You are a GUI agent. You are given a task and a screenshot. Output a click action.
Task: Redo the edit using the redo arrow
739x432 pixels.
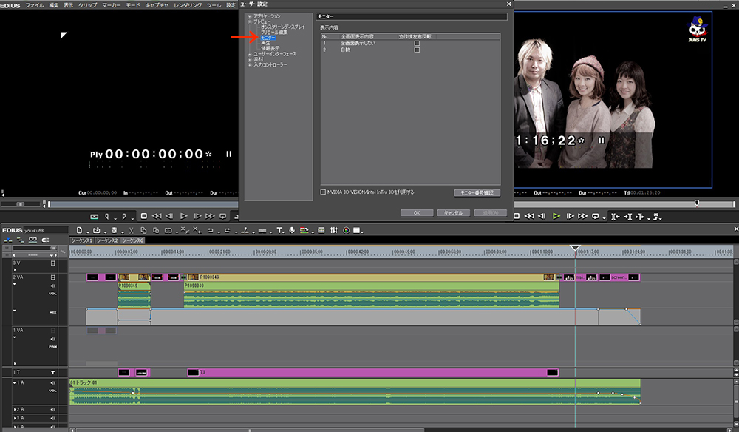pyautogui.click(x=227, y=230)
